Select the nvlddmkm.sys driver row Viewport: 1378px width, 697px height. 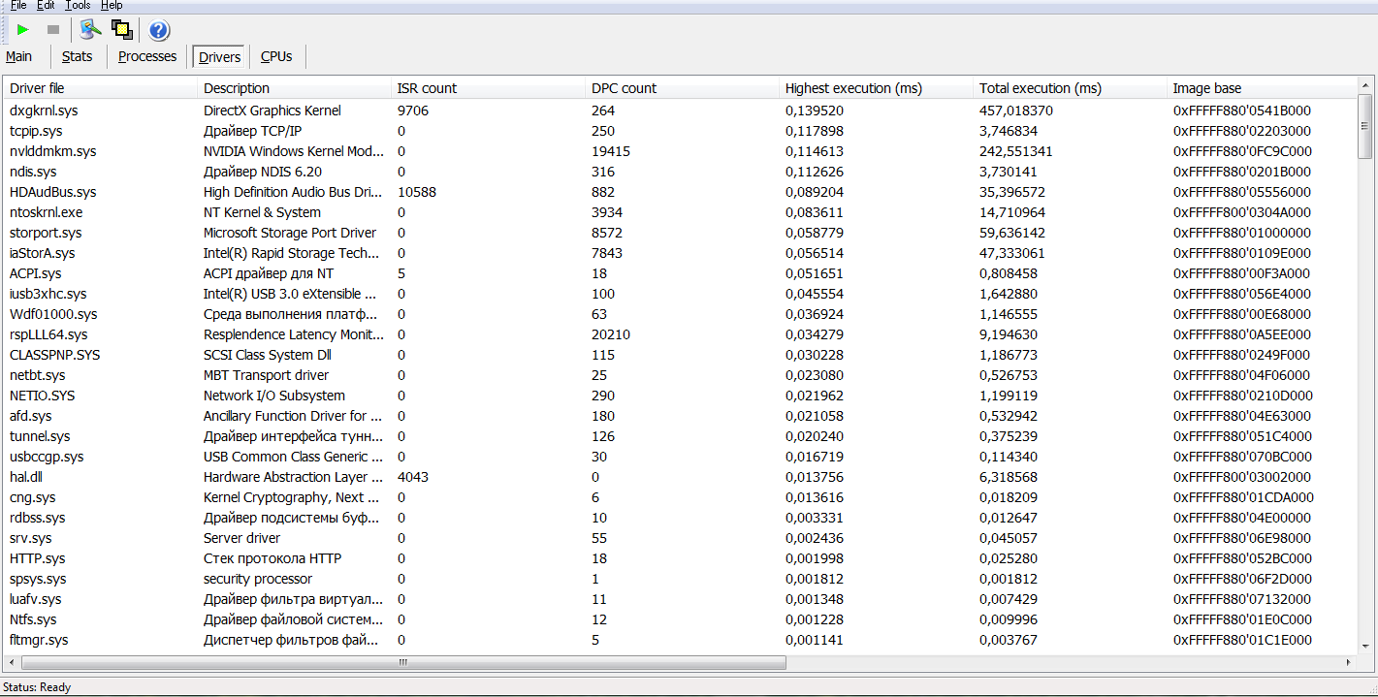[679, 151]
